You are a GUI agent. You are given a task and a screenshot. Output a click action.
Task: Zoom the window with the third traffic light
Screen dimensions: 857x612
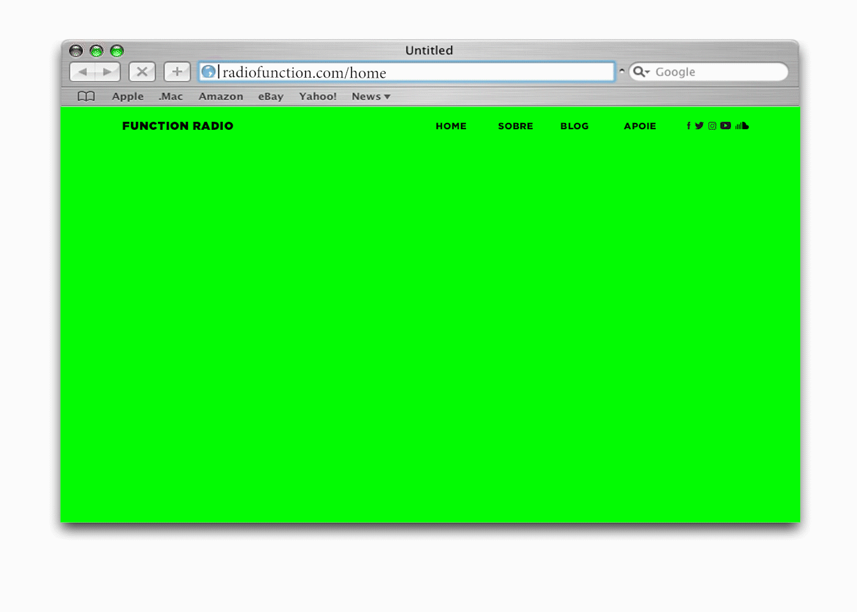tap(117, 50)
